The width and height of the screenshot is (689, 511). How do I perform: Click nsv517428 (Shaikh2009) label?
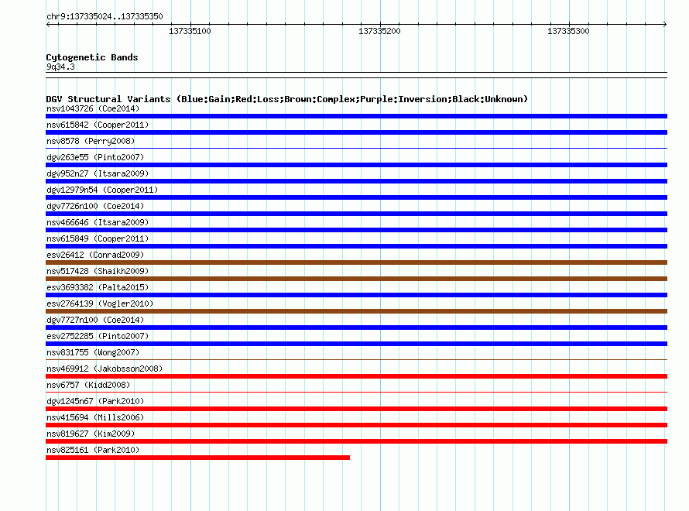coord(98,271)
